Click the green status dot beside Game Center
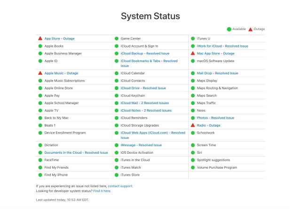The image size is (301, 209). tap(117, 38)
